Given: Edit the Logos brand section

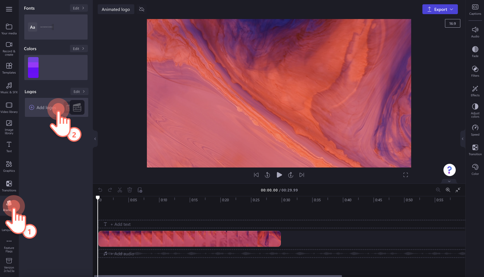Looking at the screenshot, I should (79, 92).
